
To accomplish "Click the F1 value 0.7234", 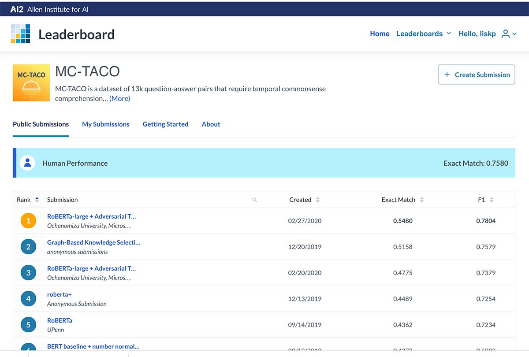I will click(486, 325).
